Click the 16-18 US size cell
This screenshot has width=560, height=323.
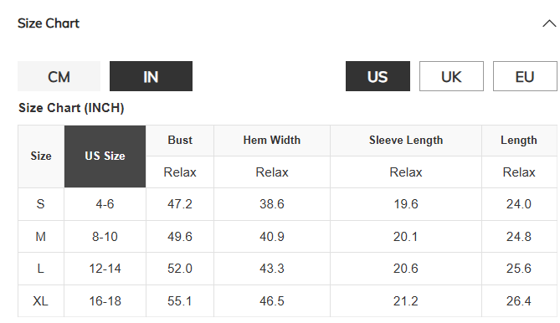pyautogui.click(x=105, y=301)
